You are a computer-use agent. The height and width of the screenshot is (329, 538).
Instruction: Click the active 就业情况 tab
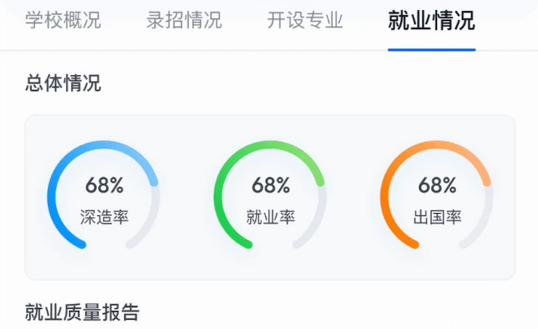[x=431, y=20]
